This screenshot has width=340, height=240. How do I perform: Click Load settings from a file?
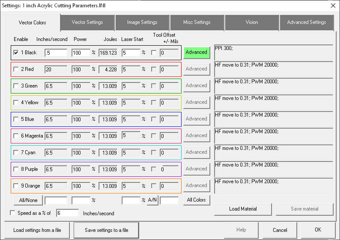coord(37,230)
